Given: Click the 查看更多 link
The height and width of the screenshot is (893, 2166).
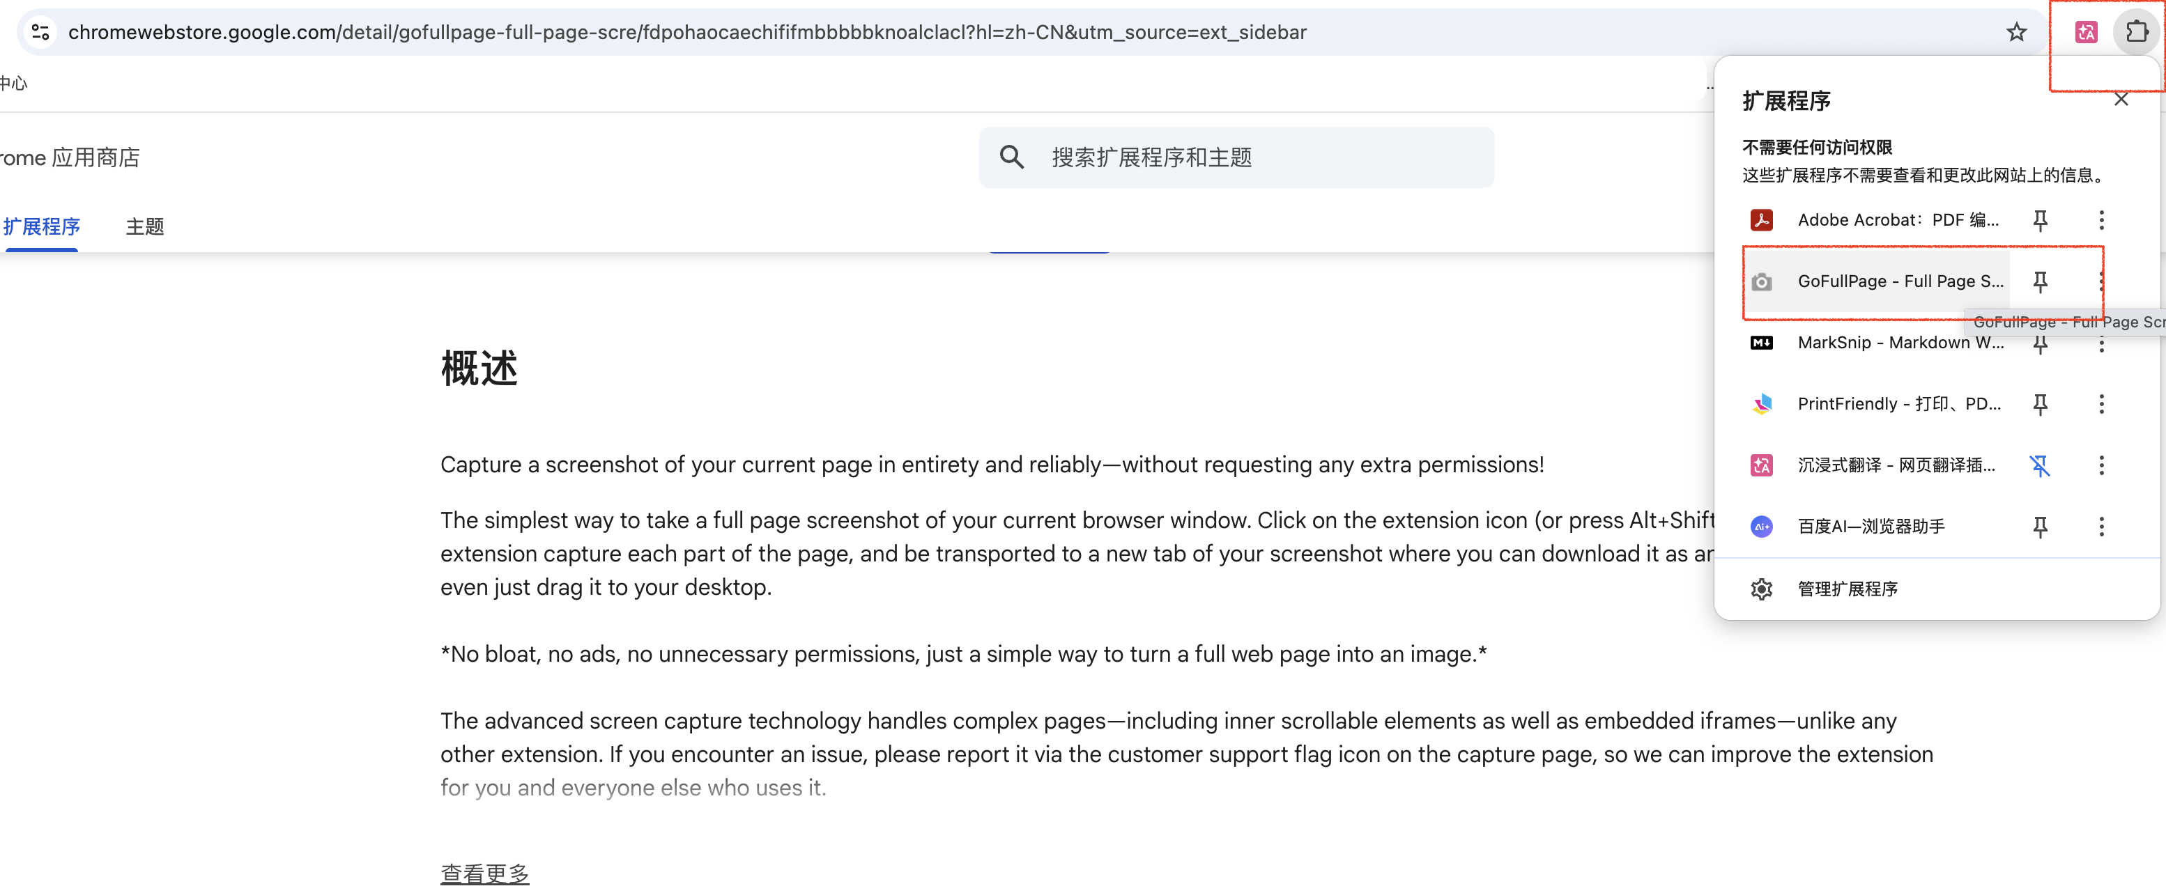Looking at the screenshot, I should point(484,873).
